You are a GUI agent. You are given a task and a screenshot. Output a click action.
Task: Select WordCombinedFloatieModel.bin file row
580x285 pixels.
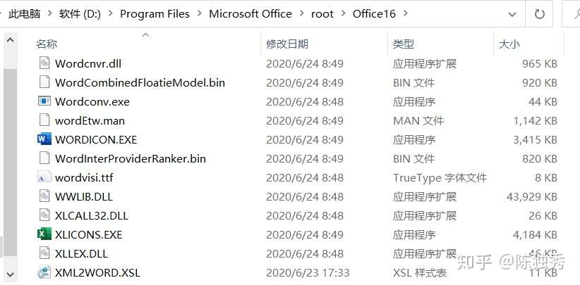[298, 82]
